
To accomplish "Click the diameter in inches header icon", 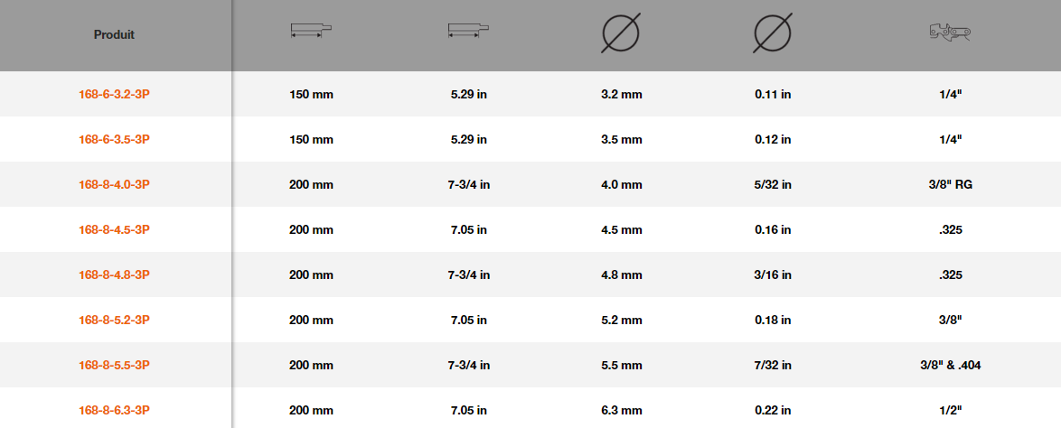I will [x=773, y=33].
